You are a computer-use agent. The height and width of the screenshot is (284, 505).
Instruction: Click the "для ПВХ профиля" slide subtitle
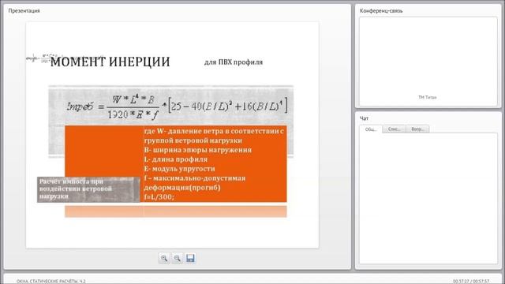tap(234, 62)
